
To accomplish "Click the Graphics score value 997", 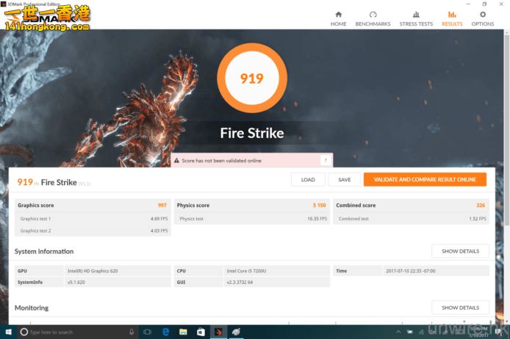I will point(162,205).
